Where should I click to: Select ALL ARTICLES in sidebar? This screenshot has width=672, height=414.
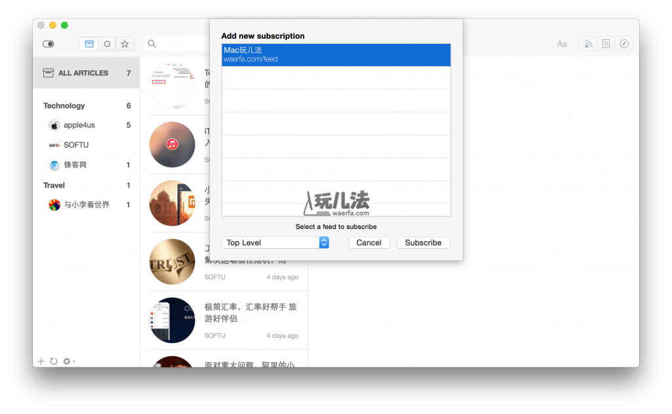click(x=86, y=73)
